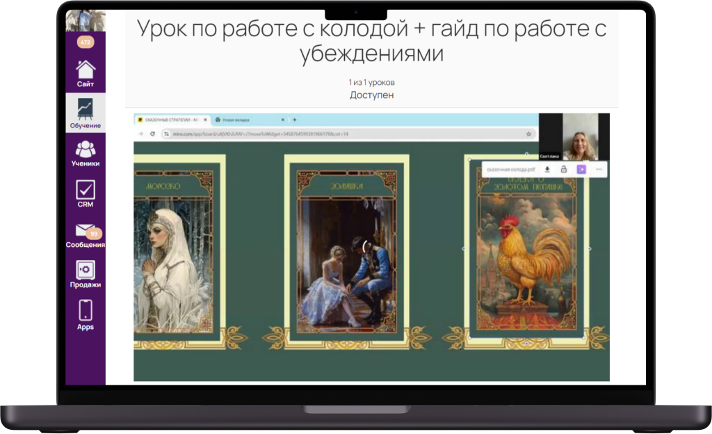Open the CRM section
The height and width of the screenshot is (434, 712).
pyautogui.click(x=86, y=194)
